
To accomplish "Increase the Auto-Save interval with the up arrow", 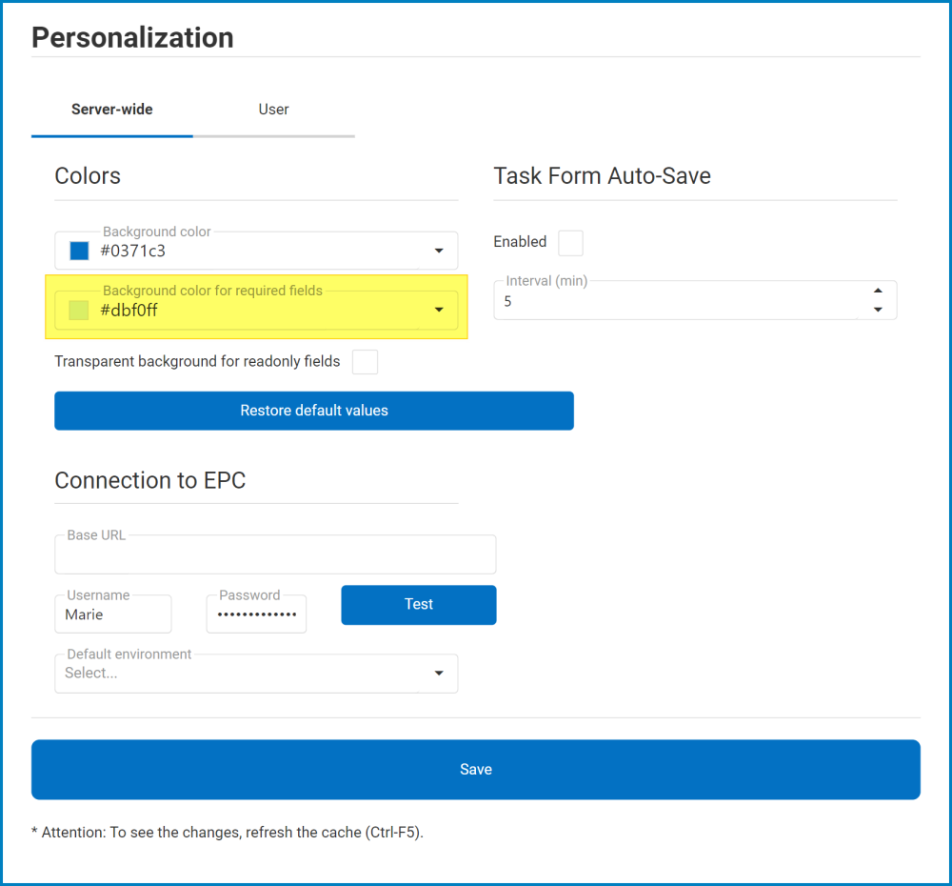I will (879, 292).
